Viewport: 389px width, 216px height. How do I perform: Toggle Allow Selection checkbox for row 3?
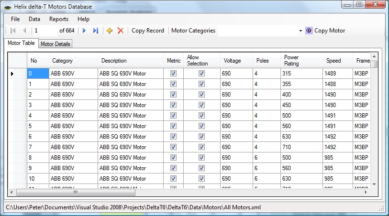pyautogui.click(x=202, y=105)
